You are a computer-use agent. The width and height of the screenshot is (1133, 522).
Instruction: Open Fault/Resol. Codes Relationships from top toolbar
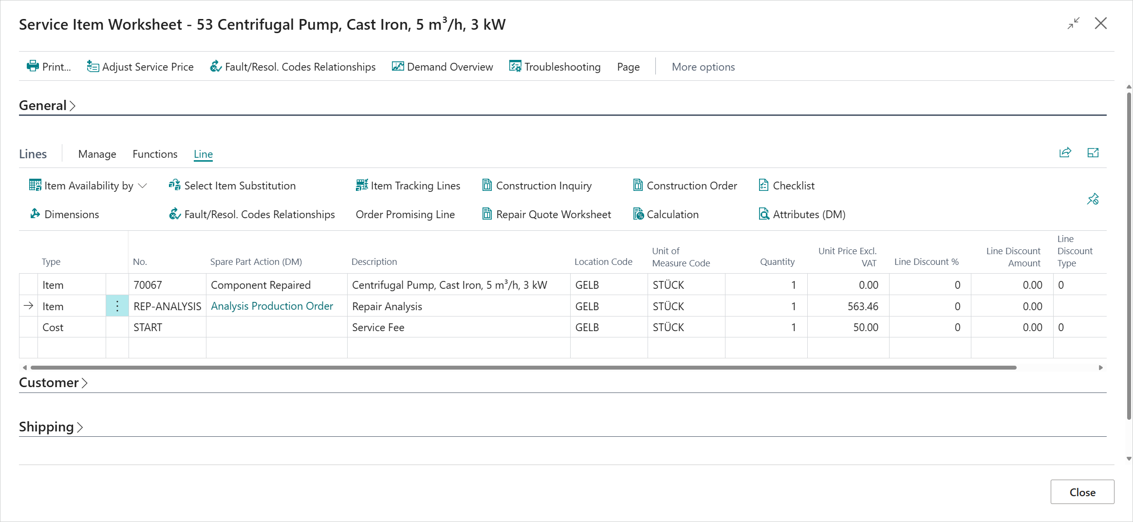[293, 67]
